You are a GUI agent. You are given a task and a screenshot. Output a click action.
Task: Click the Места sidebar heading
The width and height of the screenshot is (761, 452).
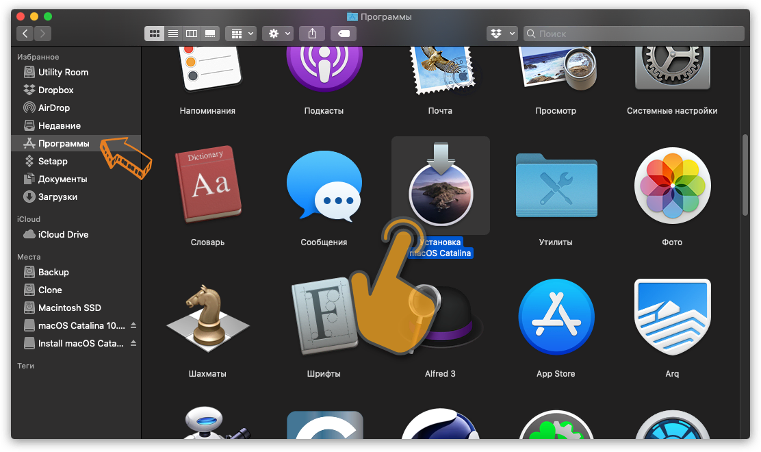click(29, 257)
